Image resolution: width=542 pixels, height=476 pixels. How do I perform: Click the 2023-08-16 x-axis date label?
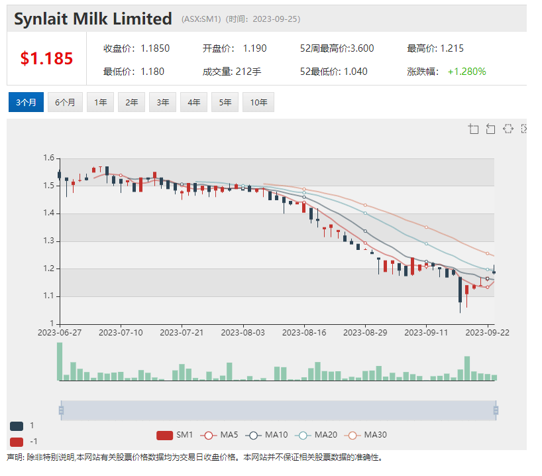point(304,333)
